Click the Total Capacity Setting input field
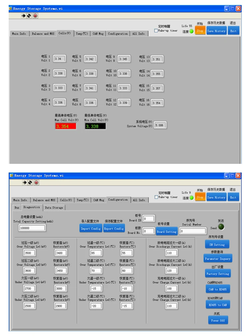The image size is (250, 336). (x=32, y=228)
